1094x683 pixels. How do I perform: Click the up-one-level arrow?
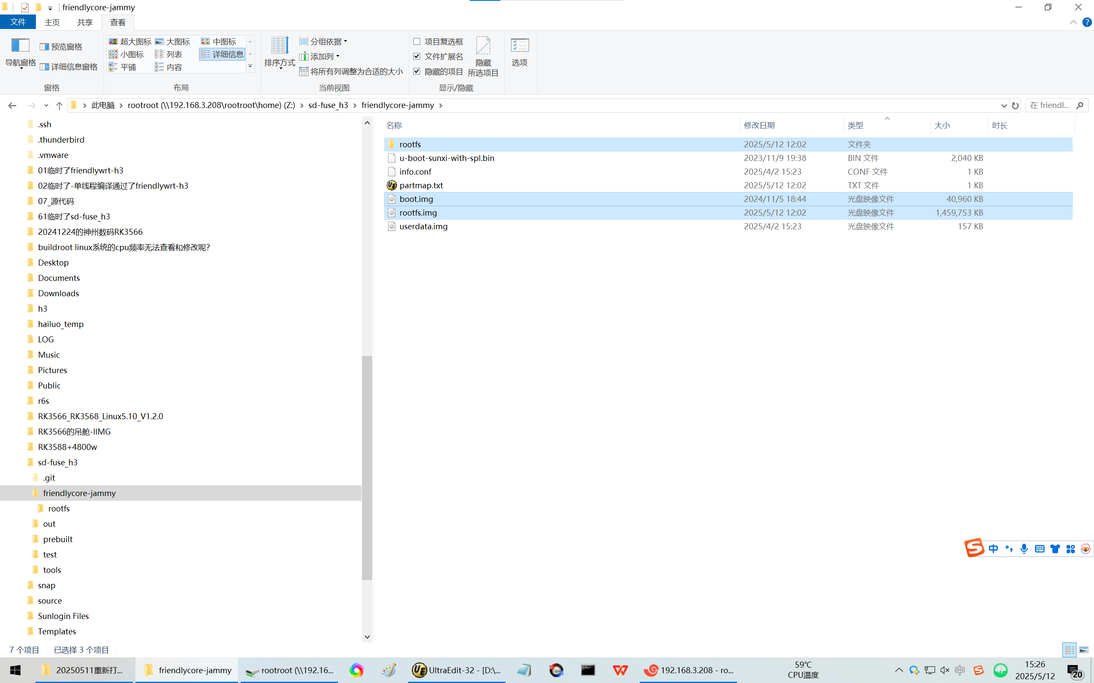tap(59, 105)
